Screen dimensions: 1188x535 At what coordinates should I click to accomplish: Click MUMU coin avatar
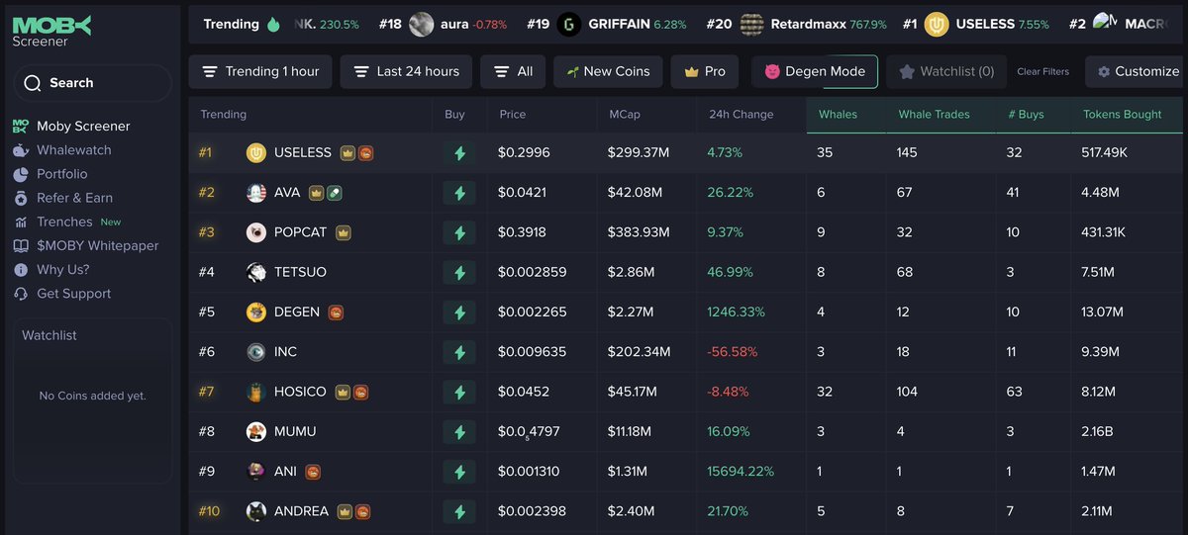(256, 432)
